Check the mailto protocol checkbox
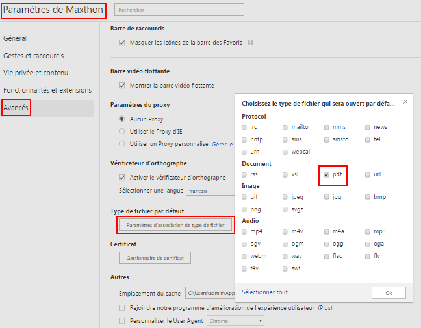This screenshot has width=421, height=328. [x=285, y=127]
